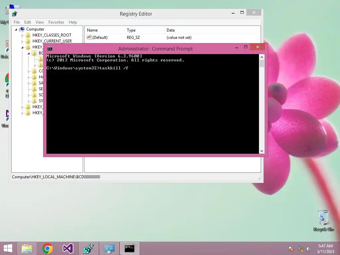Click the REG_SZ type cell

[x=133, y=37]
